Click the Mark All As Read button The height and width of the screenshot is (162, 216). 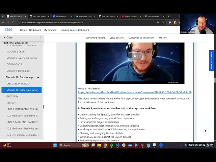(x=211, y=61)
